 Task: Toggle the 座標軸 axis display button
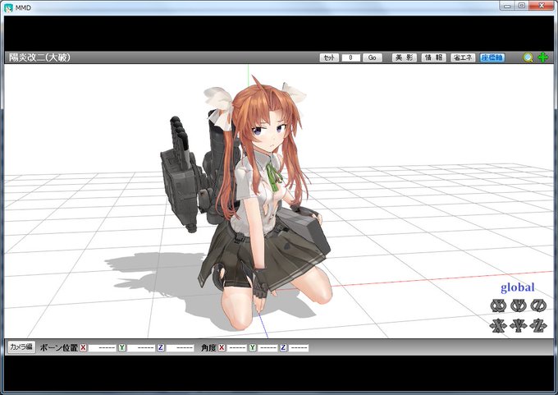(x=492, y=57)
